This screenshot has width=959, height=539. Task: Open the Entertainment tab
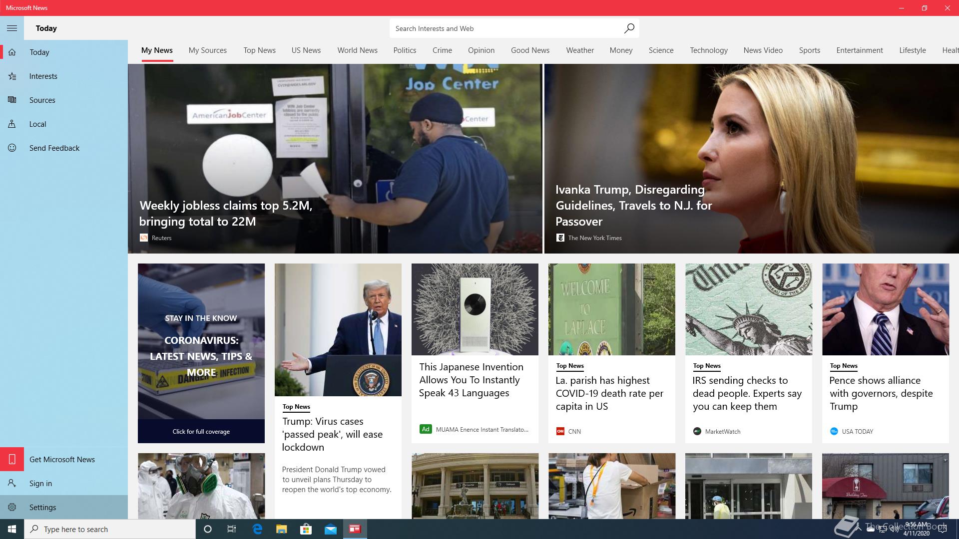click(x=860, y=50)
